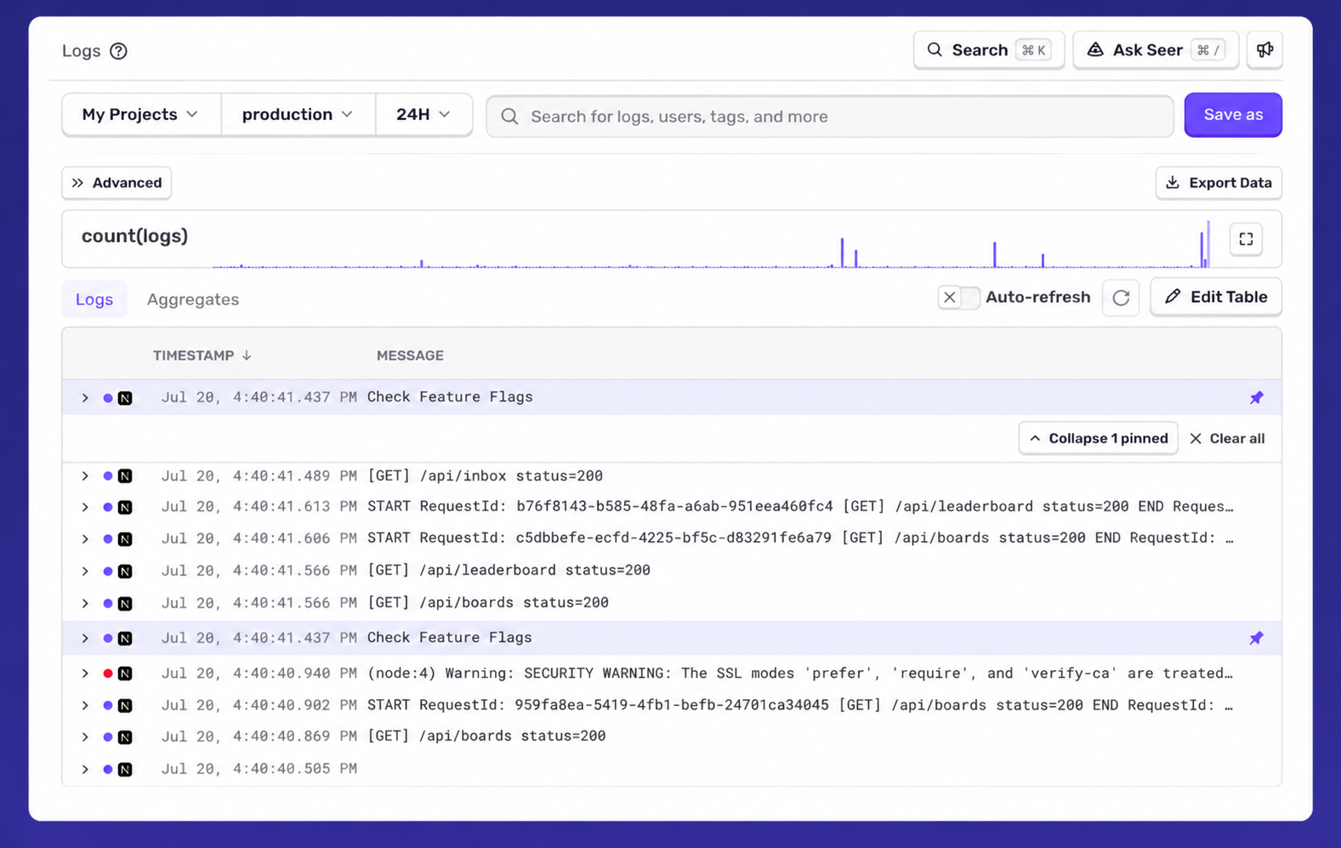This screenshot has width=1341, height=848.
Task: Open the megaphone announcements icon
Action: click(x=1264, y=50)
